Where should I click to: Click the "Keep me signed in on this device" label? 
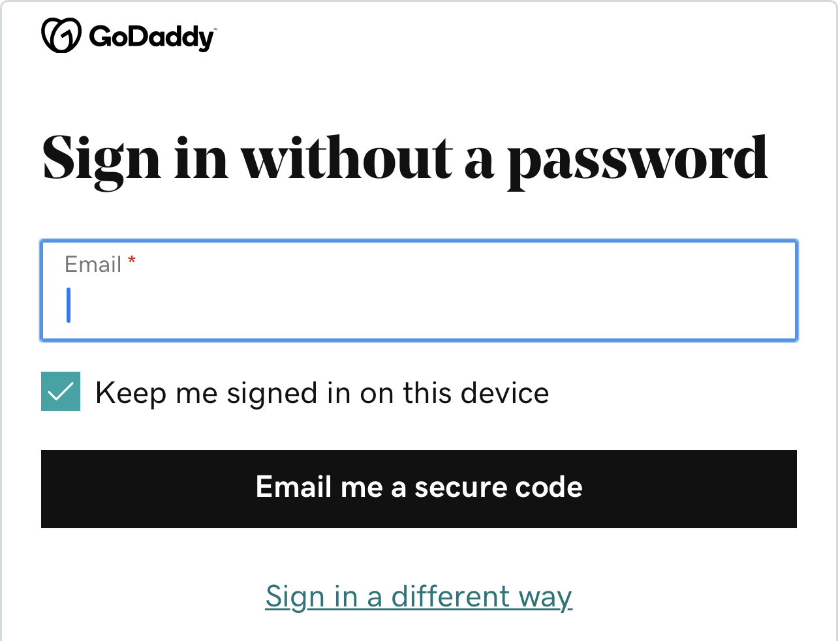pyautogui.click(x=322, y=393)
